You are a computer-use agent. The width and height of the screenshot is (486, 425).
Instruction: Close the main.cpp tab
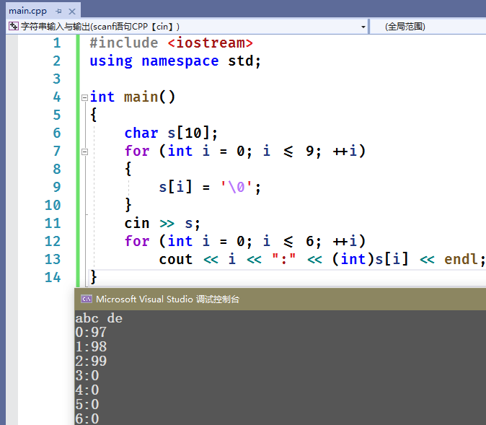point(72,12)
